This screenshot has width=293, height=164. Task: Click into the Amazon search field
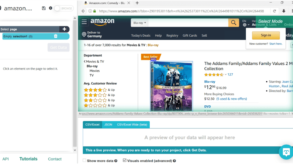click(188, 23)
